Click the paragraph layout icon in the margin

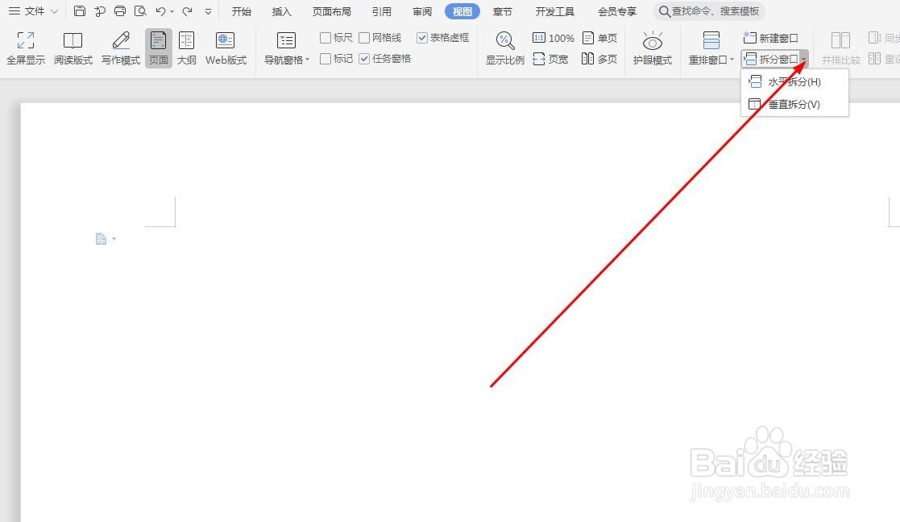coord(101,238)
